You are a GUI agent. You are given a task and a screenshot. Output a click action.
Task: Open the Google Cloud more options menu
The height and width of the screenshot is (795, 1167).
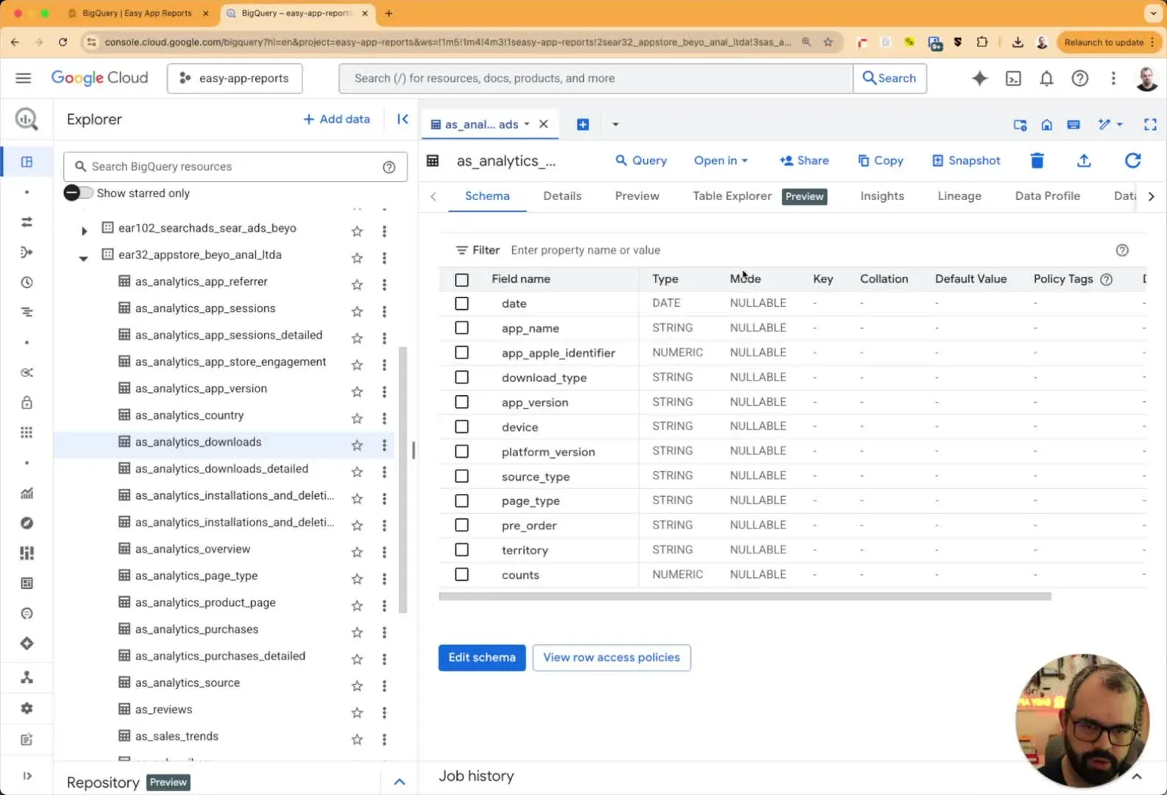(x=1113, y=78)
